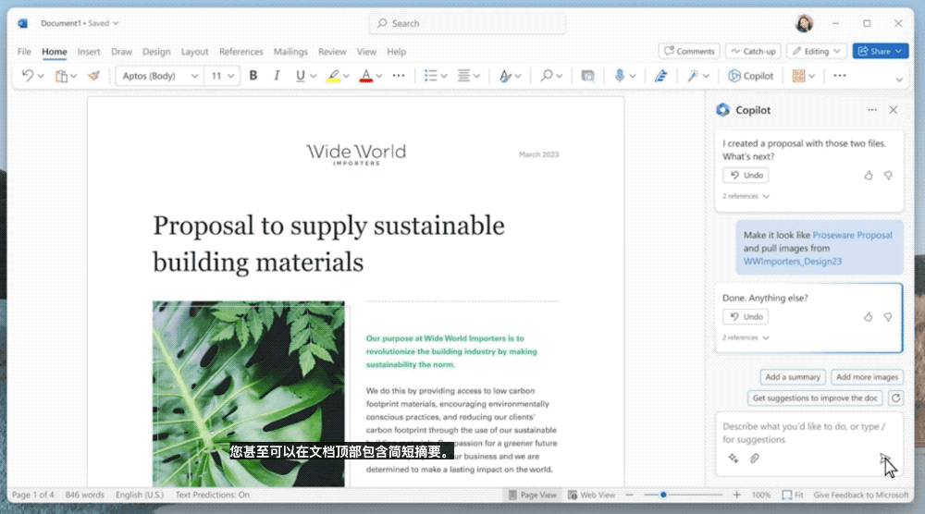Click the Undo arrow in the ribbon
Screen dimensions: 925x514
(28, 76)
